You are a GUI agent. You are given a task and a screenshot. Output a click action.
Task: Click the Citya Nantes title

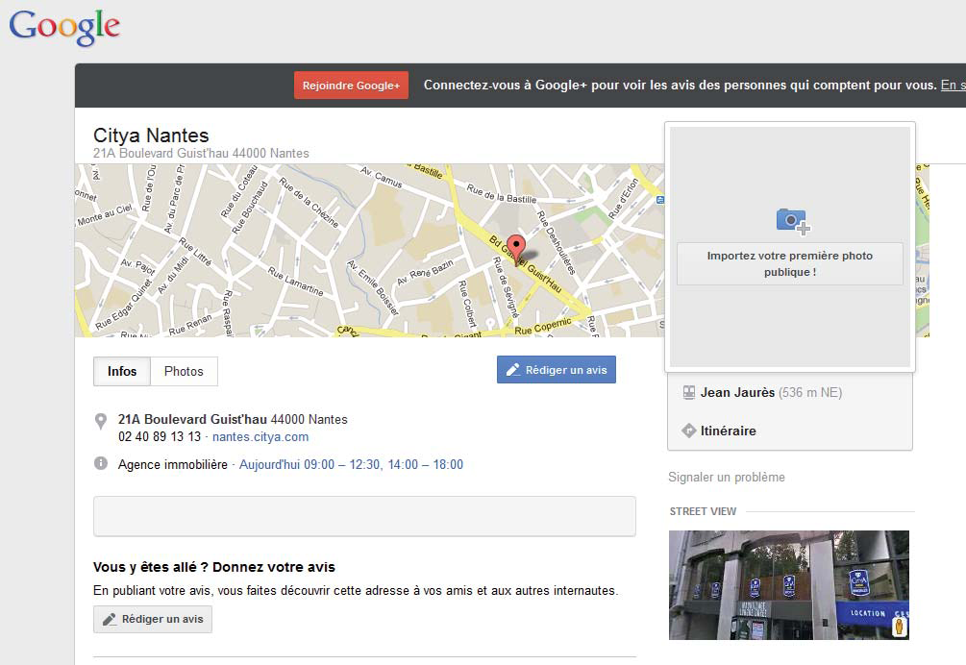coord(151,135)
